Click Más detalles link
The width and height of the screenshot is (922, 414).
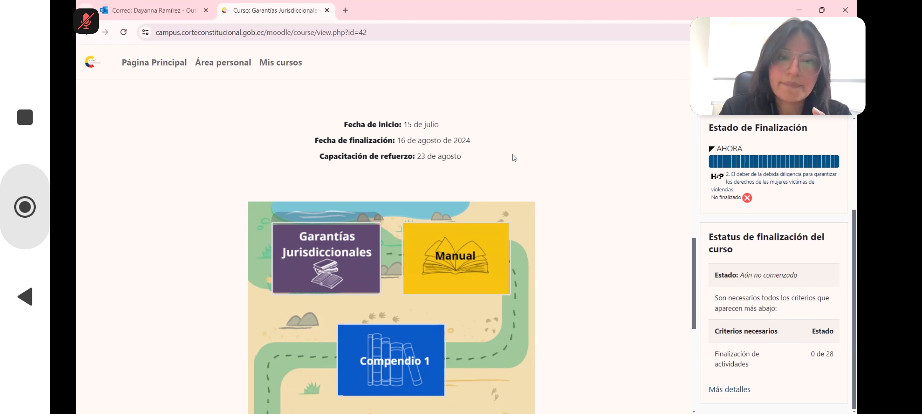729,389
